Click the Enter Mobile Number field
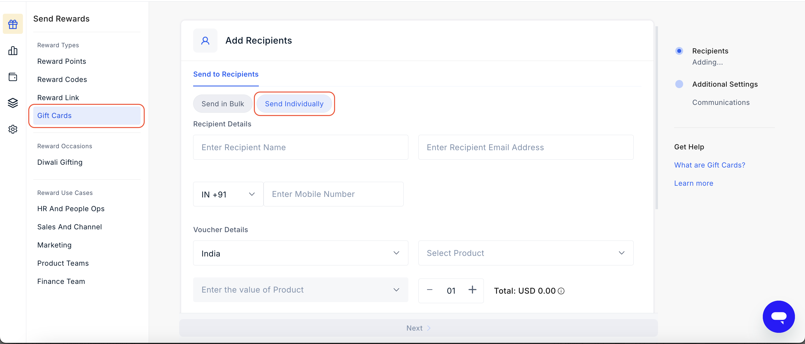The width and height of the screenshot is (805, 344). pyautogui.click(x=333, y=194)
